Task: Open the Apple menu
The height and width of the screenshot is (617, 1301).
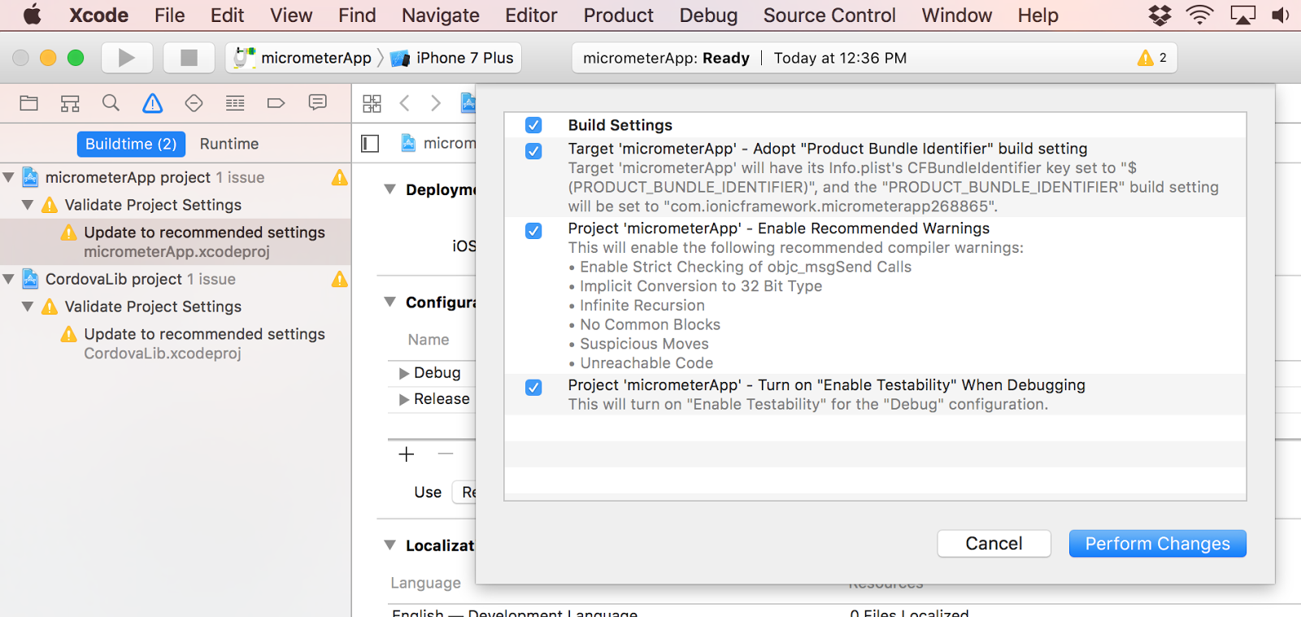Action: (x=32, y=15)
